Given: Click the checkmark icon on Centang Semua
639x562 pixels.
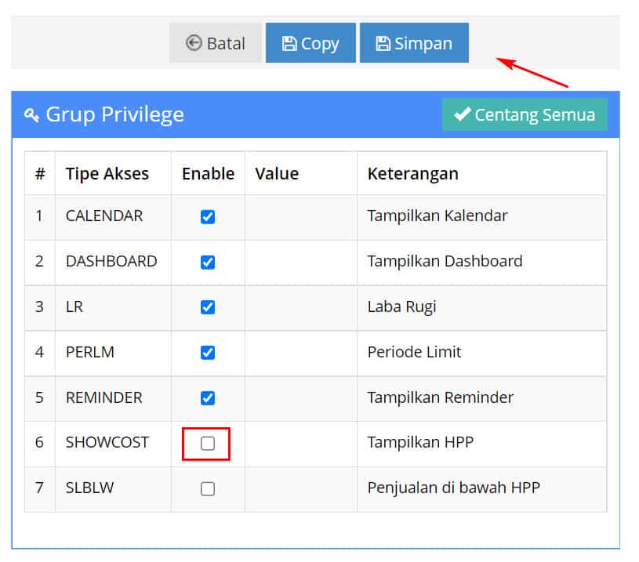Looking at the screenshot, I should click(x=463, y=114).
